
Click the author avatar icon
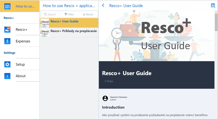105,98
